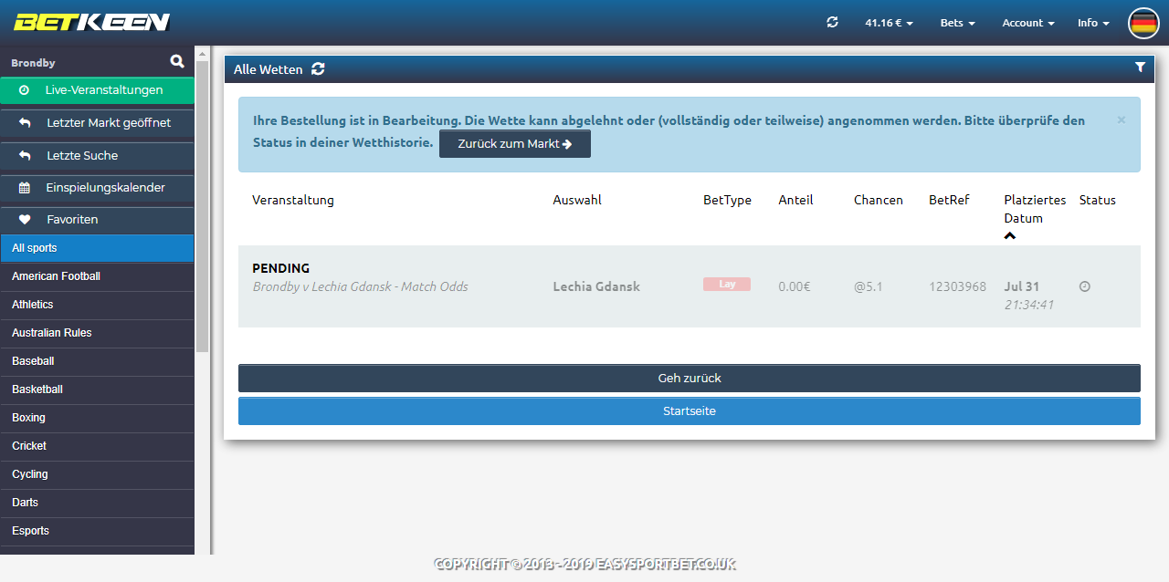This screenshot has width=1169, height=582.
Task: Click the pending clock status icon
Action: (x=1085, y=286)
